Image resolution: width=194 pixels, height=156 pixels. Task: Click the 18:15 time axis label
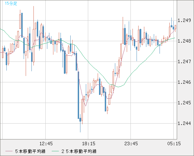coord(89,144)
